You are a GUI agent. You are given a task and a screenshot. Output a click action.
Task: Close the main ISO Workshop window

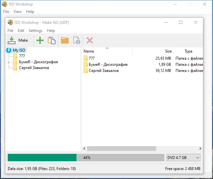tap(205, 4)
